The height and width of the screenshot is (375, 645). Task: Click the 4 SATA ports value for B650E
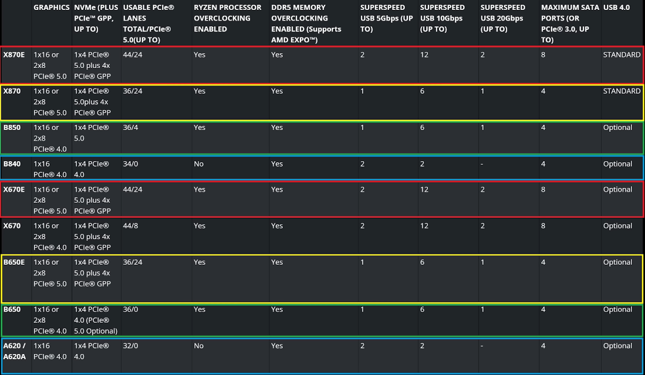[543, 262]
